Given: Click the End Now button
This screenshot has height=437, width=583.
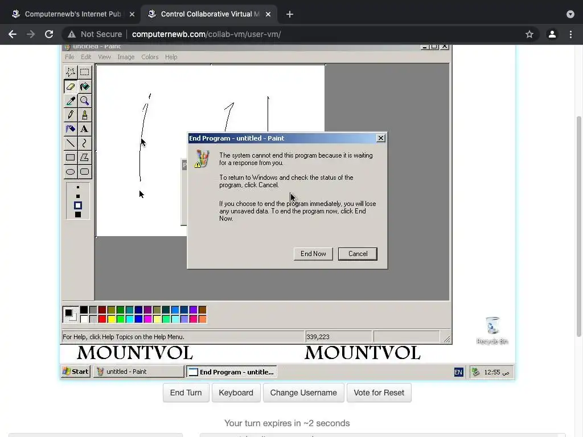Looking at the screenshot, I should [x=313, y=254].
